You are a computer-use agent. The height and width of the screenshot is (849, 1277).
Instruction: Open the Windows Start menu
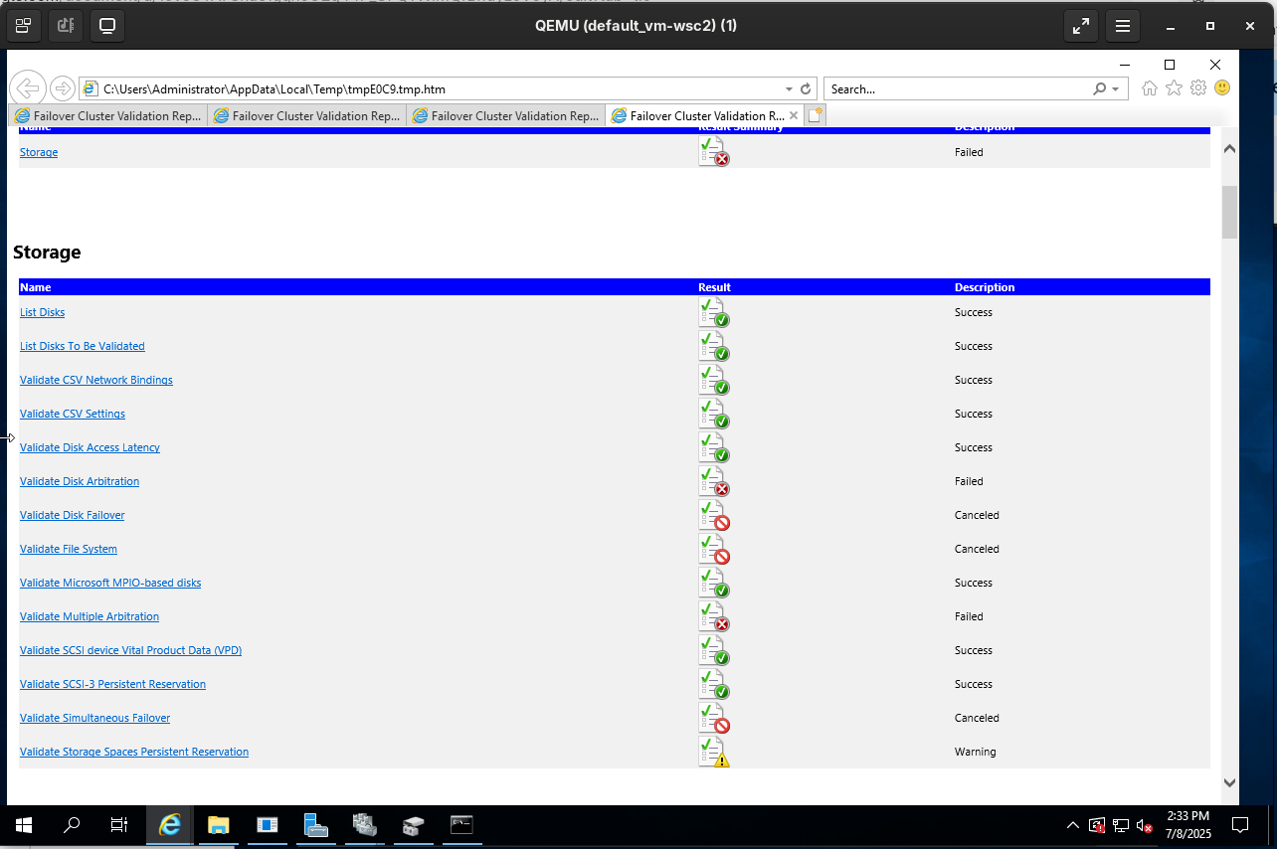click(x=24, y=825)
